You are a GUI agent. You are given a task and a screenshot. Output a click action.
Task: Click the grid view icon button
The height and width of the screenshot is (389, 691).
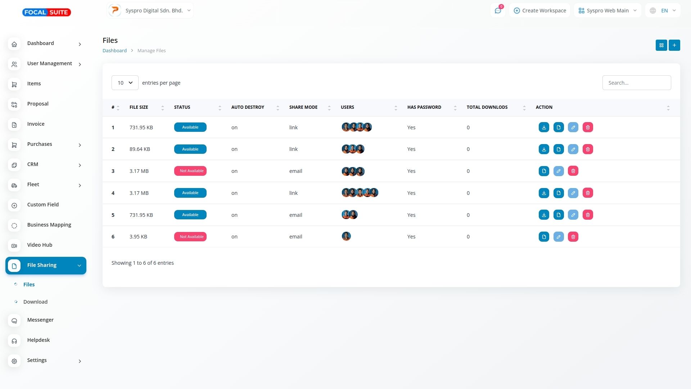tap(661, 45)
